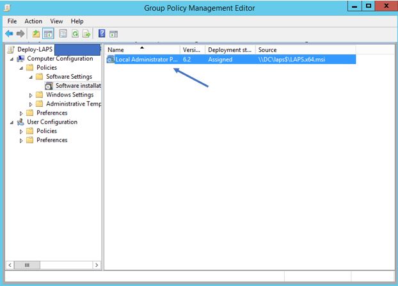This screenshot has height=286, width=398.
Task: Select the Deploy-LAPS root tree item
Action: coord(35,49)
